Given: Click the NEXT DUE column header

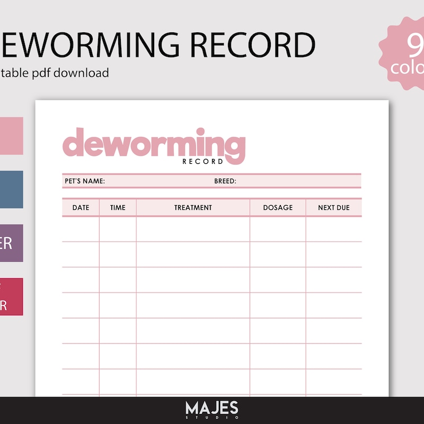Looking at the screenshot, I should (x=334, y=207).
